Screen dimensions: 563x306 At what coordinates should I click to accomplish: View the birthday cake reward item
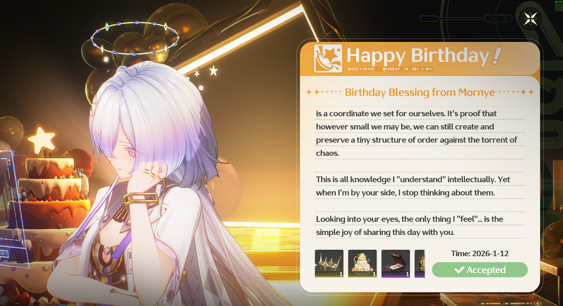pyautogui.click(x=362, y=263)
